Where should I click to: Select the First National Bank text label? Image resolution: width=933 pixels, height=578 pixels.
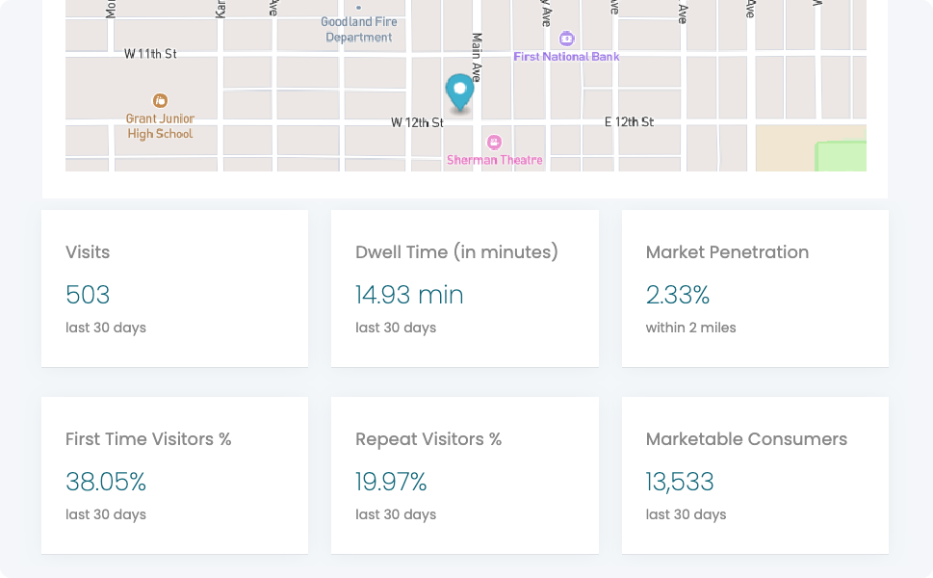(566, 57)
